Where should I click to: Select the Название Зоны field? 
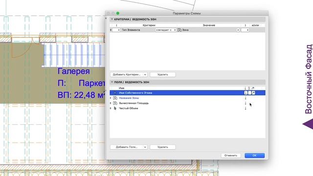click(x=129, y=98)
